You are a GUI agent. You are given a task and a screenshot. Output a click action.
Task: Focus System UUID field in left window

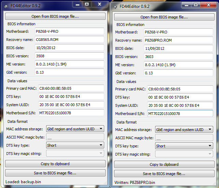coord(71,105)
